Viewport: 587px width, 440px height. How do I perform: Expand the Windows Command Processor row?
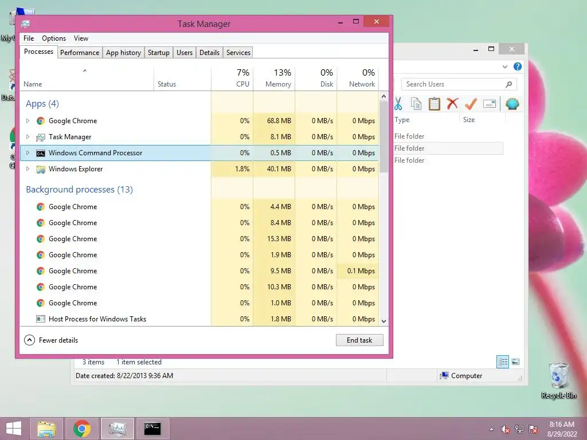(28, 153)
